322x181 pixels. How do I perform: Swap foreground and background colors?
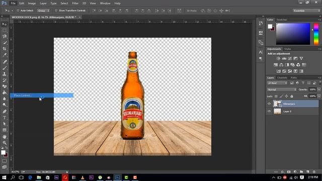[x=7, y=147]
